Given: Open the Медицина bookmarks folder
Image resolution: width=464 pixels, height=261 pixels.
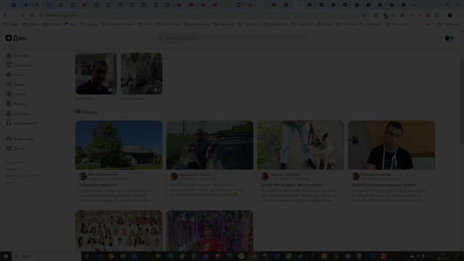Looking at the screenshot, I should tap(224, 24).
